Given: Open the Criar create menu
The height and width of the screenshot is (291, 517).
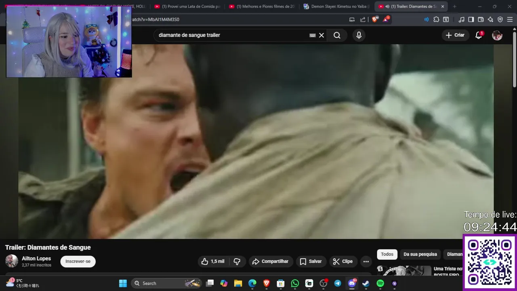Looking at the screenshot, I should point(455,35).
